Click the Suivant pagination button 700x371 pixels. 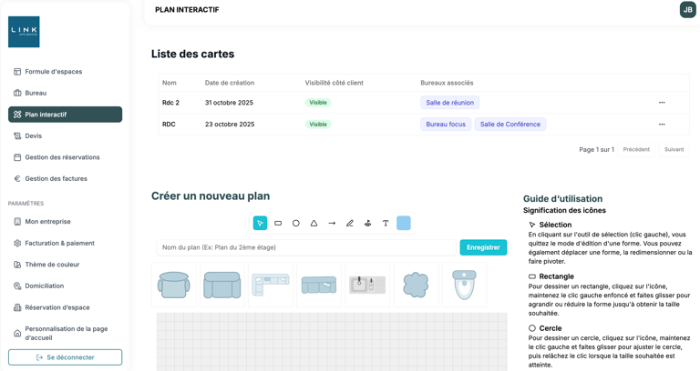[674, 150]
